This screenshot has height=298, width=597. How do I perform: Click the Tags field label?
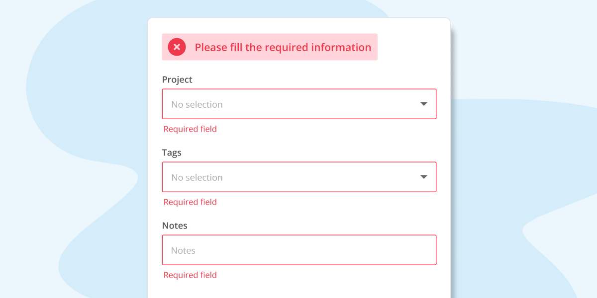click(x=171, y=152)
